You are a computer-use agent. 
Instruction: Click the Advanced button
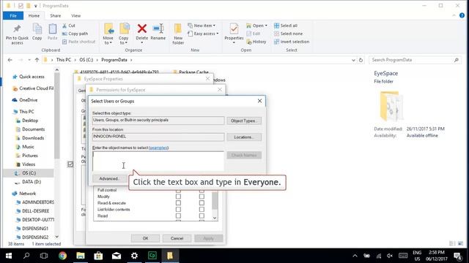[x=109, y=178]
